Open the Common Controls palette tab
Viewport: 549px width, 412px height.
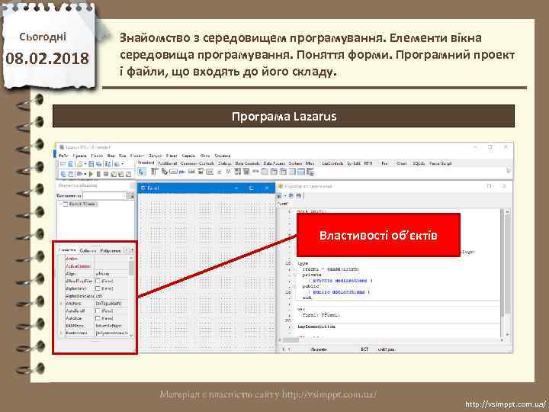197,163
